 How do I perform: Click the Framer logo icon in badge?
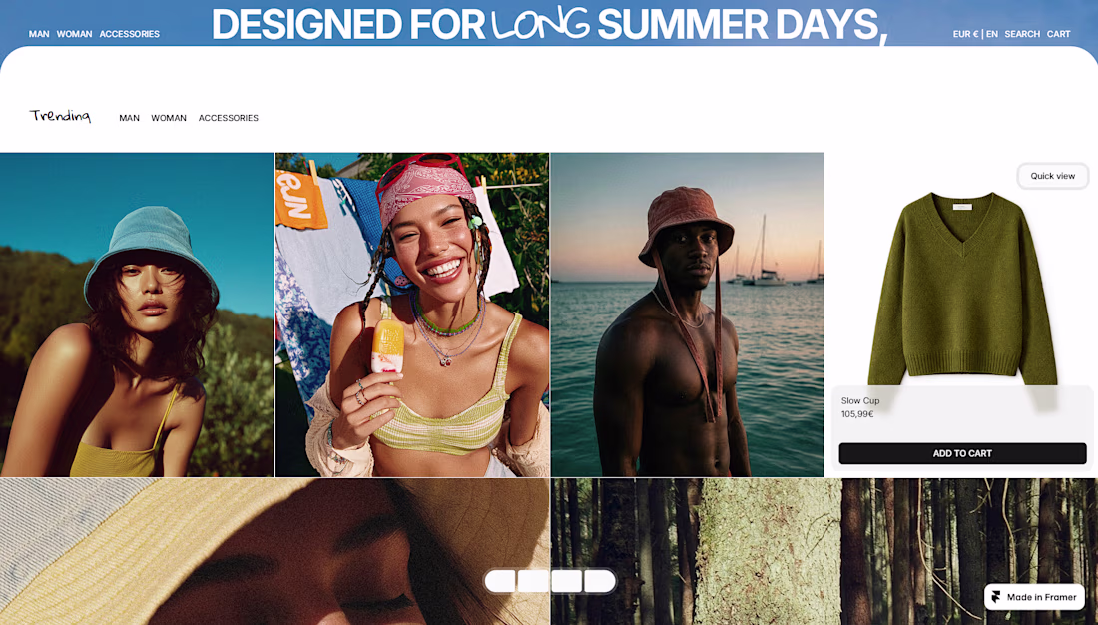(996, 597)
